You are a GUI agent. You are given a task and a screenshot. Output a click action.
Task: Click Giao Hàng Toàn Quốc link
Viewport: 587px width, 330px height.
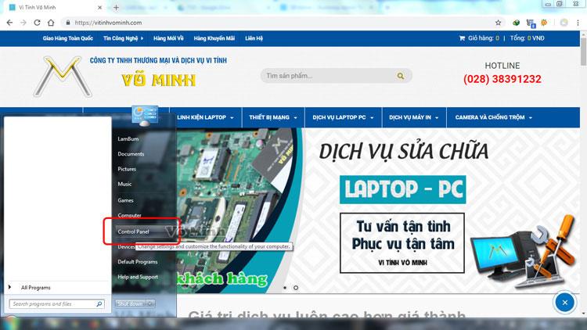(68, 38)
